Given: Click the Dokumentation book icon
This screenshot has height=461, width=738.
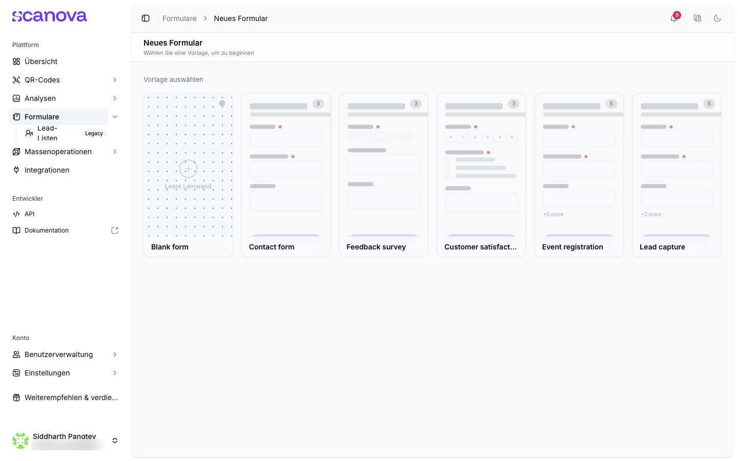Looking at the screenshot, I should click(16, 230).
